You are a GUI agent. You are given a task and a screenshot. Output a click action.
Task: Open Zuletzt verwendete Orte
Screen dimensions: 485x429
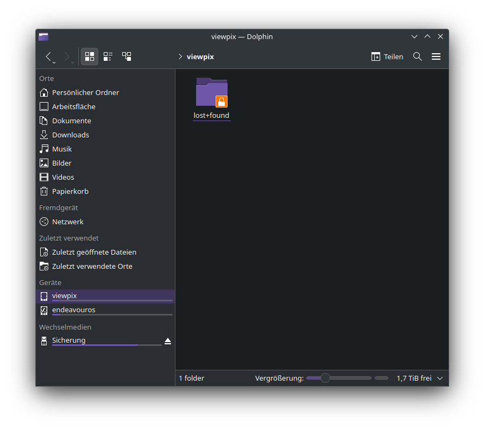pos(105,266)
